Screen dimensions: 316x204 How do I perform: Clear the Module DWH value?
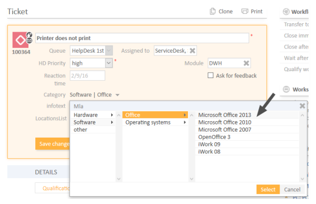coord(246,63)
